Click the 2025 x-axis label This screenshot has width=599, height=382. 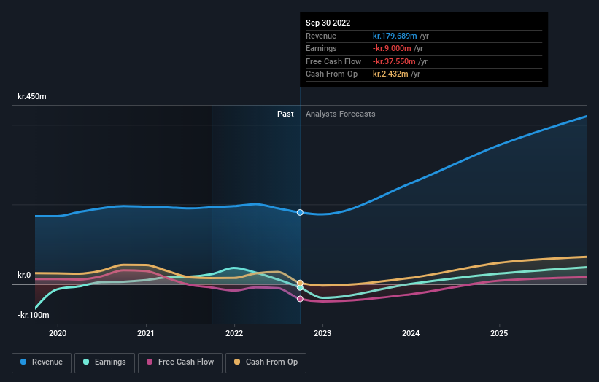click(x=499, y=334)
